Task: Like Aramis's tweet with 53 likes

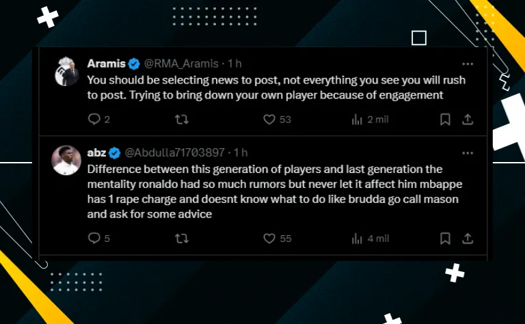Action: (x=269, y=120)
